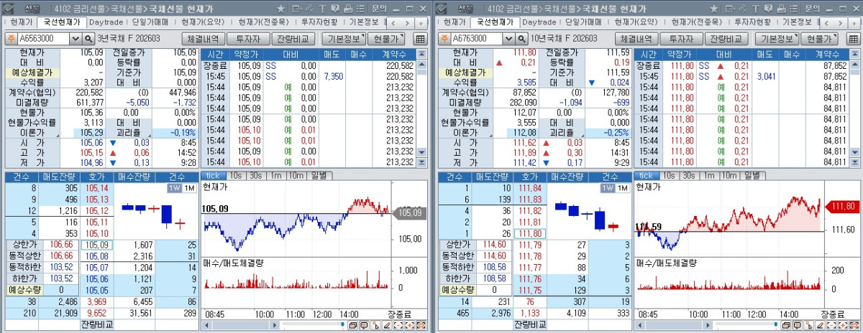The height and width of the screenshot is (333, 863).
Task: Switch left chart to tick interval
Action: (x=214, y=176)
